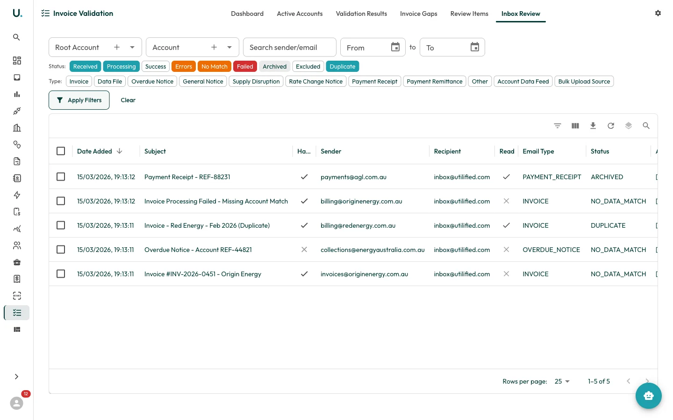This screenshot has width=673, height=420.
Task: Filter by Rate Change Notice type
Action: click(316, 82)
